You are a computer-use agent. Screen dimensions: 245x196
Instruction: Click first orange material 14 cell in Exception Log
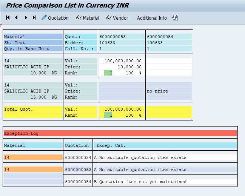click(x=33, y=157)
